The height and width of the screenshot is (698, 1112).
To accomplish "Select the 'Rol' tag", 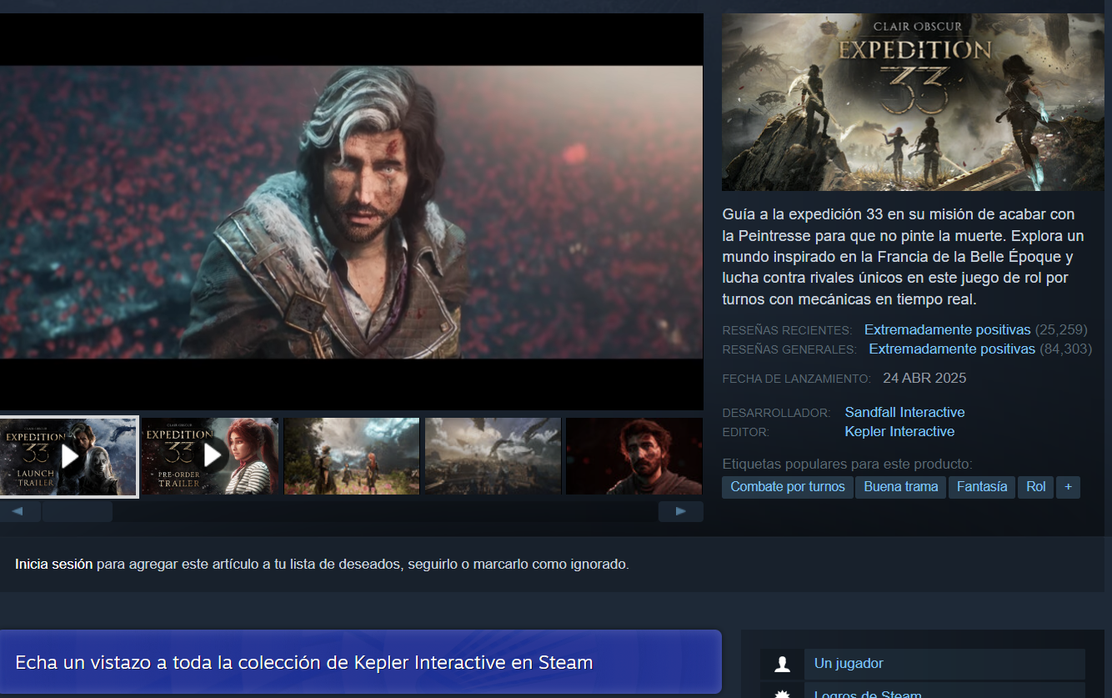I will tap(1036, 487).
